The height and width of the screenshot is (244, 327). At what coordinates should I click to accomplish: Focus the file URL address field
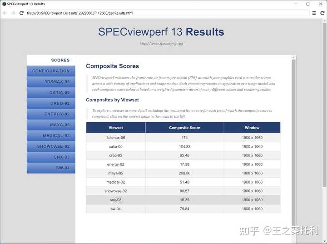coord(168,13)
